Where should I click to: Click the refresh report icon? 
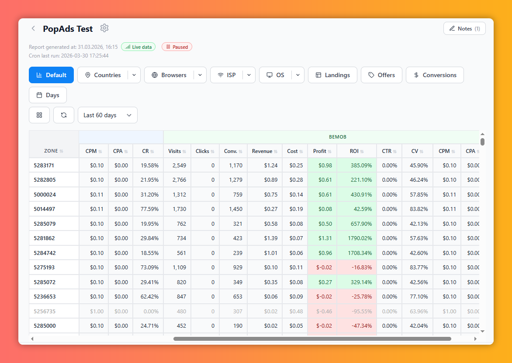tap(64, 115)
